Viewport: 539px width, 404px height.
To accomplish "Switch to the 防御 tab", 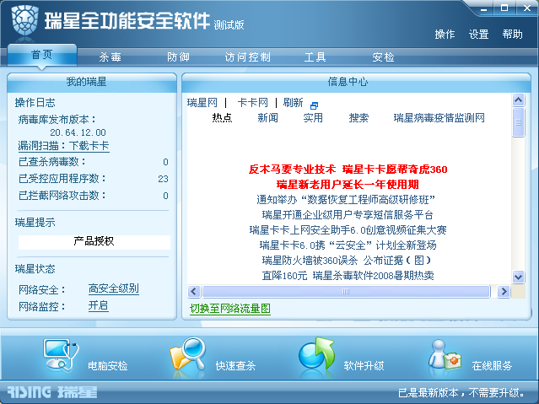I will tap(178, 57).
